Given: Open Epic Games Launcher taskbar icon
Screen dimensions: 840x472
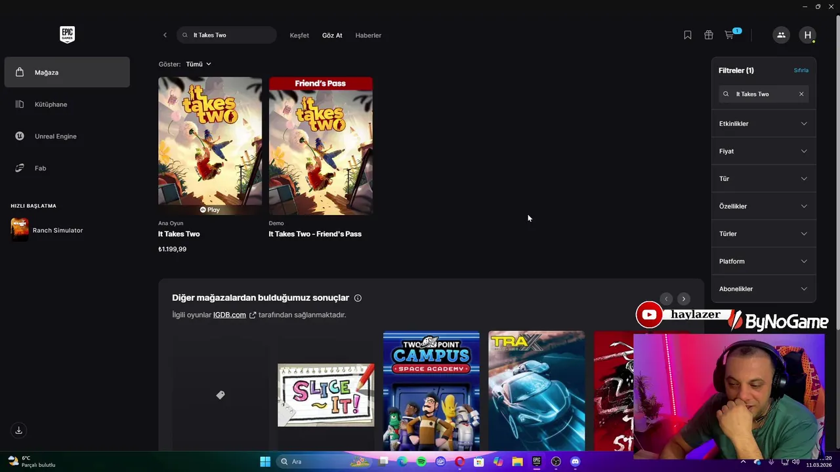Looking at the screenshot, I should click(x=536, y=462).
